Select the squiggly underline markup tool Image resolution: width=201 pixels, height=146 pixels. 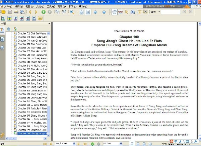15,19
